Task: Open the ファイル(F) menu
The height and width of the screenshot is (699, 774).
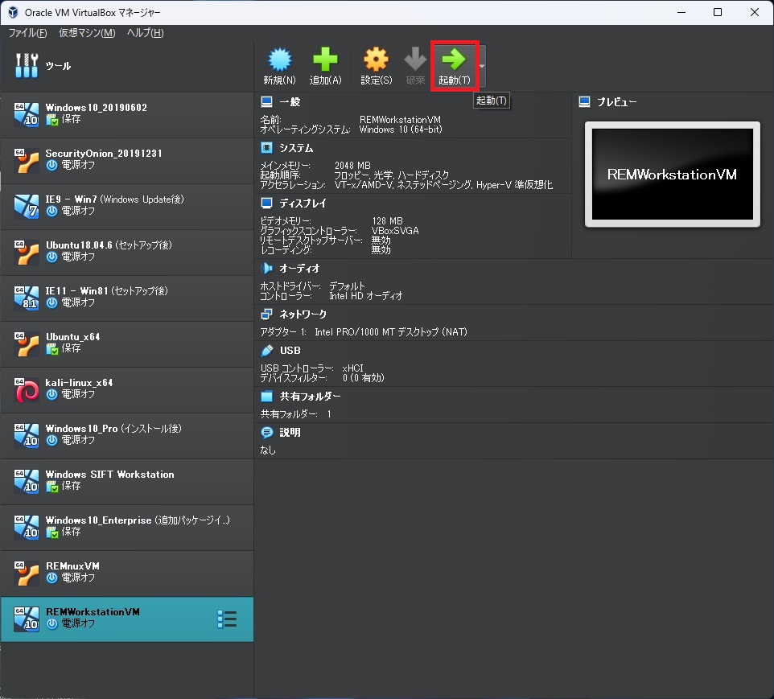Action: coord(27,33)
